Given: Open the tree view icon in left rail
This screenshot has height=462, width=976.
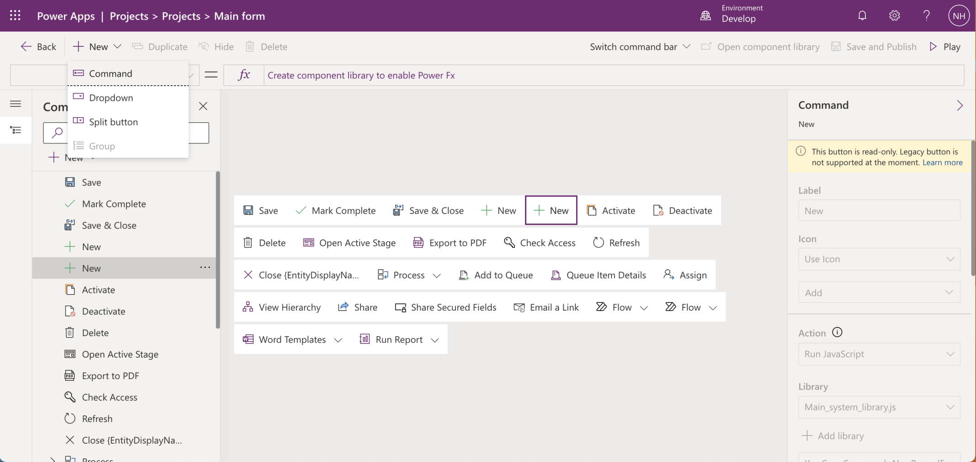Looking at the screenshot, I should click(x=16, y=130).
